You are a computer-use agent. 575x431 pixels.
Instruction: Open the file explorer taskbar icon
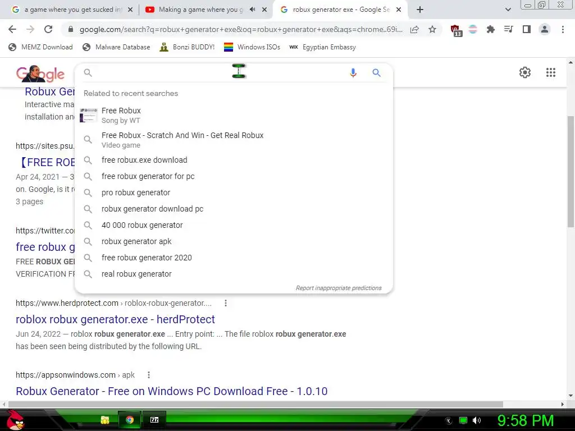tap(105, 420)
